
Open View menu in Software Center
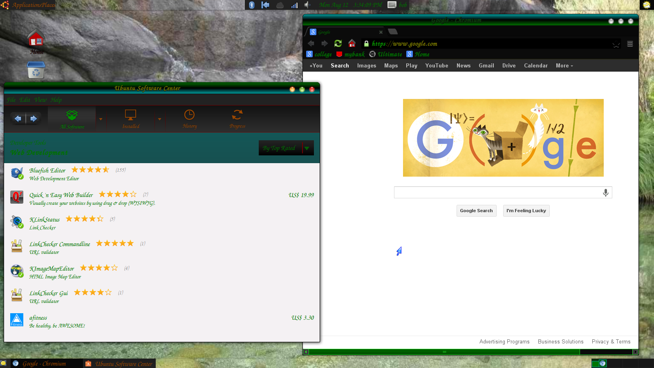coord(40,100)
